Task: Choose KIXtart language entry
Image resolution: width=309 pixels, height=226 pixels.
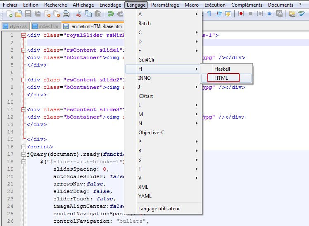Action: [163, 96]
